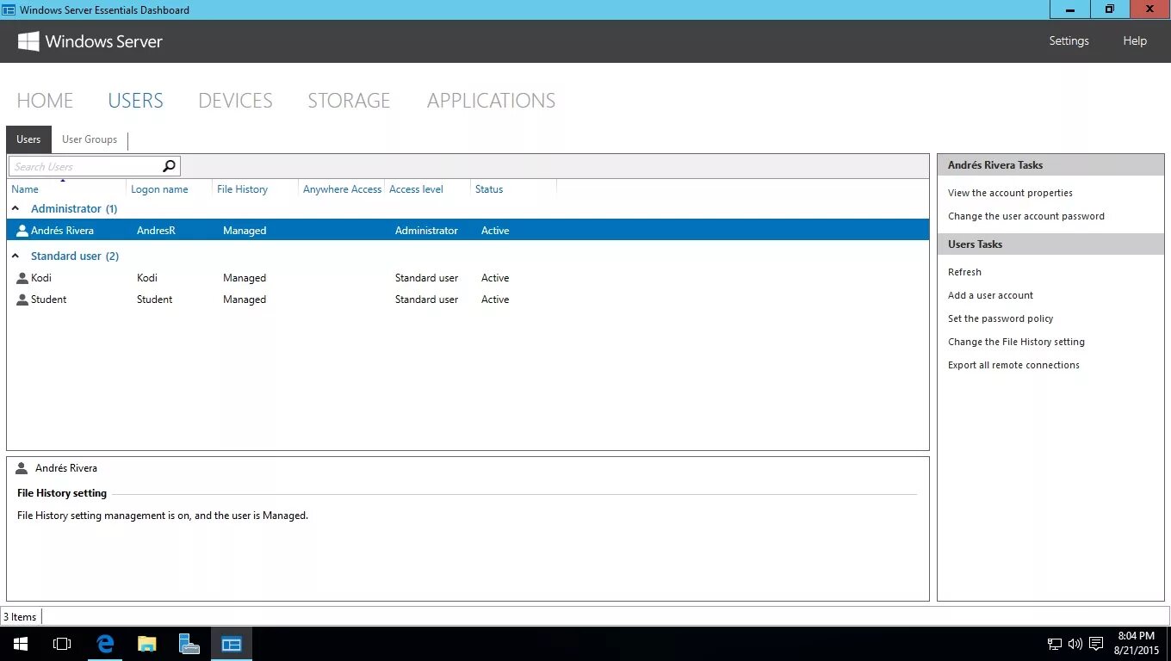Screen dimensions: 1171x661
Task: Open File Explorer from taskbar
Action: 147,644
